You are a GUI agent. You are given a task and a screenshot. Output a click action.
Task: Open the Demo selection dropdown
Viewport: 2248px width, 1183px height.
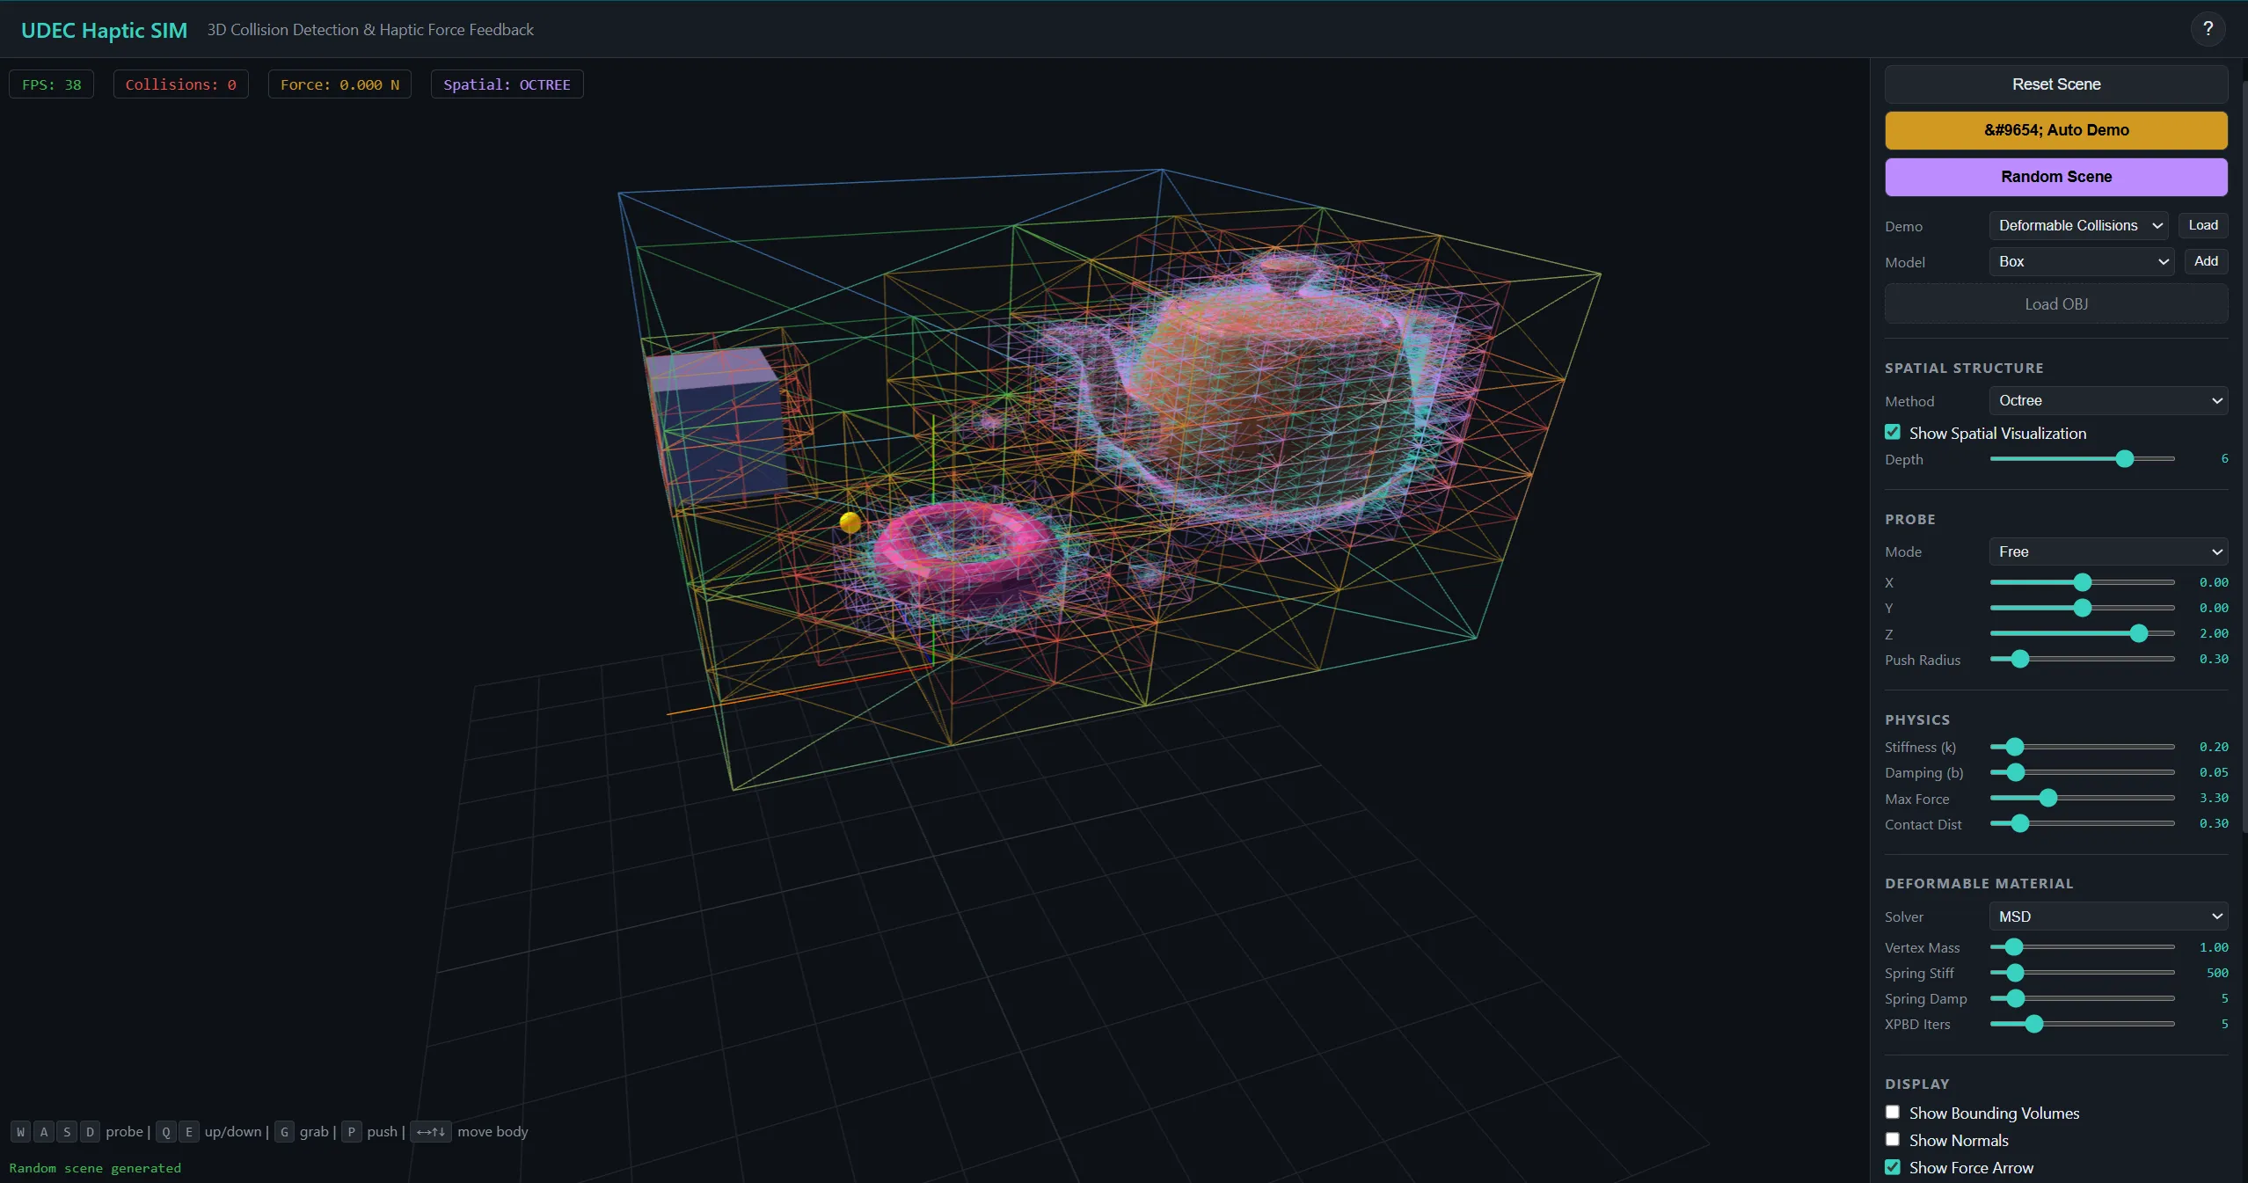click(x=2076, y=225)
